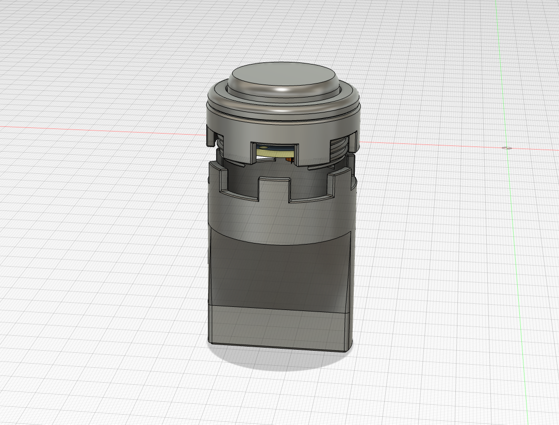Click the origin point marker on grid
This screenshot has height=425, width=559.
507,148
